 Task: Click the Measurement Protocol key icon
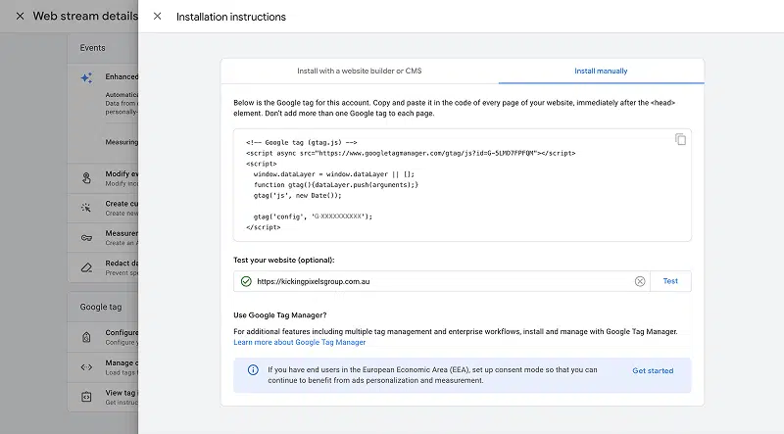[x=86, y=238]
